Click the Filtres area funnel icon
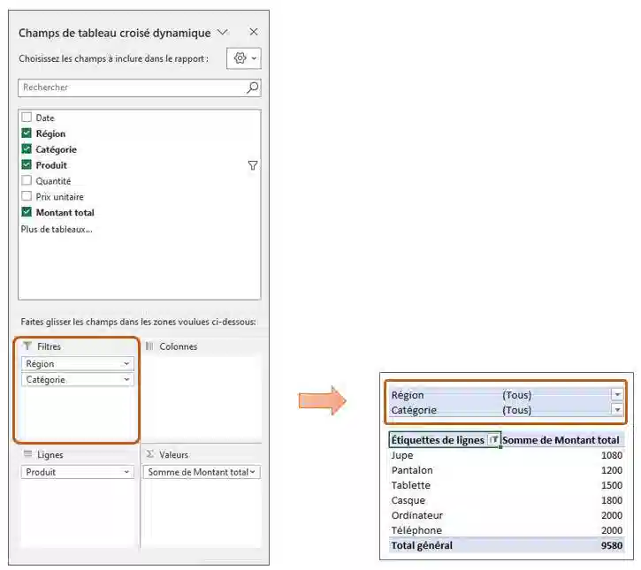This screenshot has height=570, width=641. pyautogui.click(x=27, y=346)
